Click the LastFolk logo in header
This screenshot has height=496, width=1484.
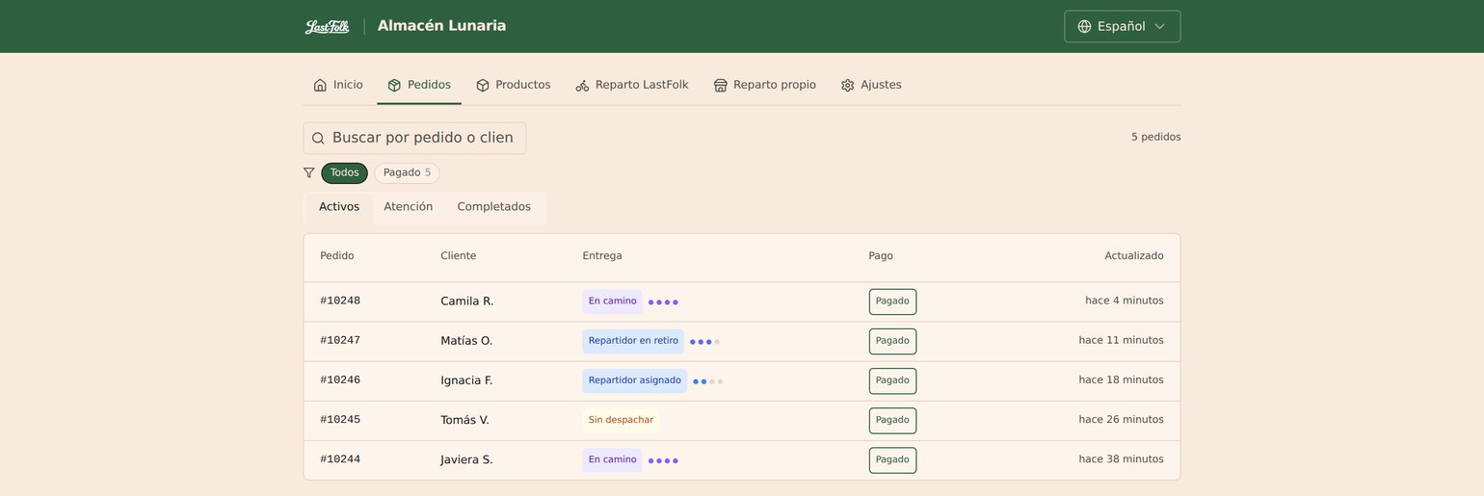coord(328,27)
